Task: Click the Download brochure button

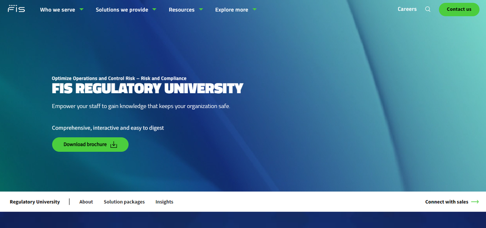Action: click(90, 145)
